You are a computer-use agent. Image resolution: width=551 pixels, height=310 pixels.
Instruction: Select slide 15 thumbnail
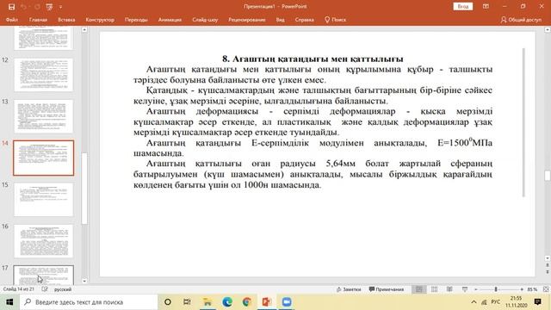pyautogui.click(x=44, y=200)
